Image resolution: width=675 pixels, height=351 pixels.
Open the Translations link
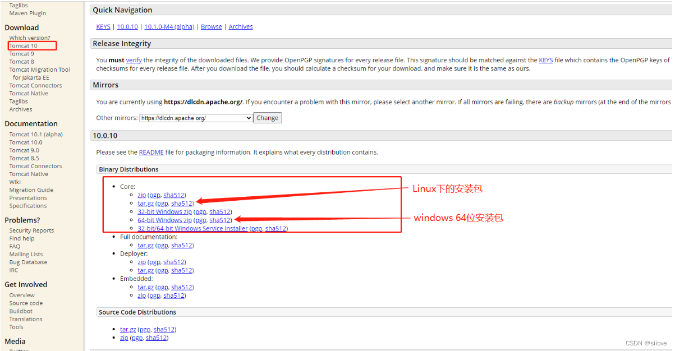pyautogui.click(x=26, y=319)
